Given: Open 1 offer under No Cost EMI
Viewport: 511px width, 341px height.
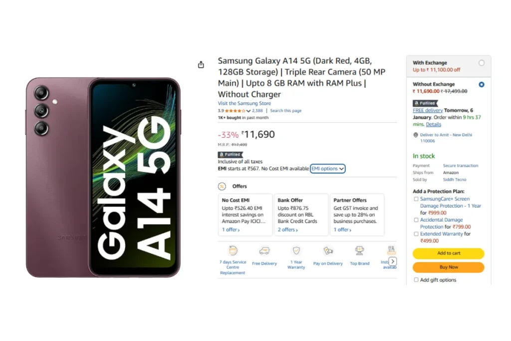Looking at the screenshot, I should tap(231, 230).
